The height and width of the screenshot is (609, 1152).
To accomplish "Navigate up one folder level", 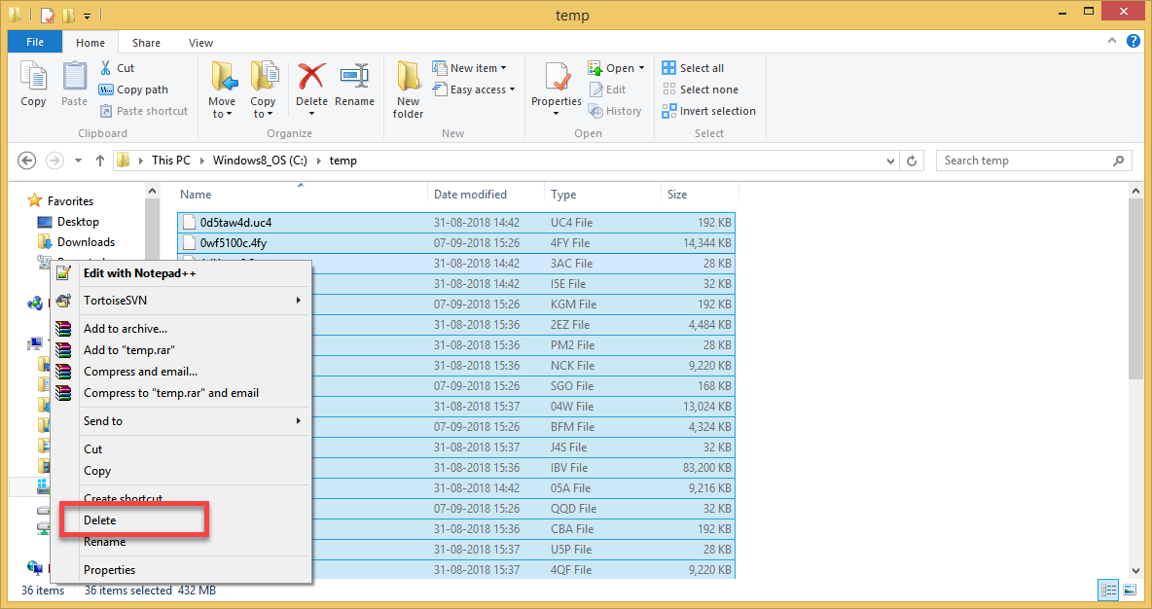I will pyautogui.click(x=99, y=160).
